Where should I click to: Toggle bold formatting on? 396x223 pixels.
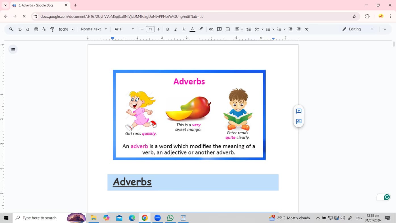(x=168, y=29)
